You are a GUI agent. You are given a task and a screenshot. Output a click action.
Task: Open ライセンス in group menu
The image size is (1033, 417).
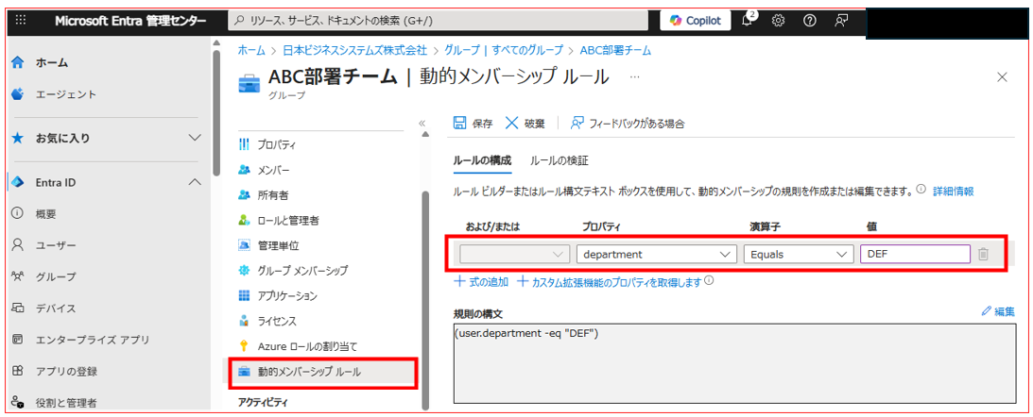click(x=277, y=321)
